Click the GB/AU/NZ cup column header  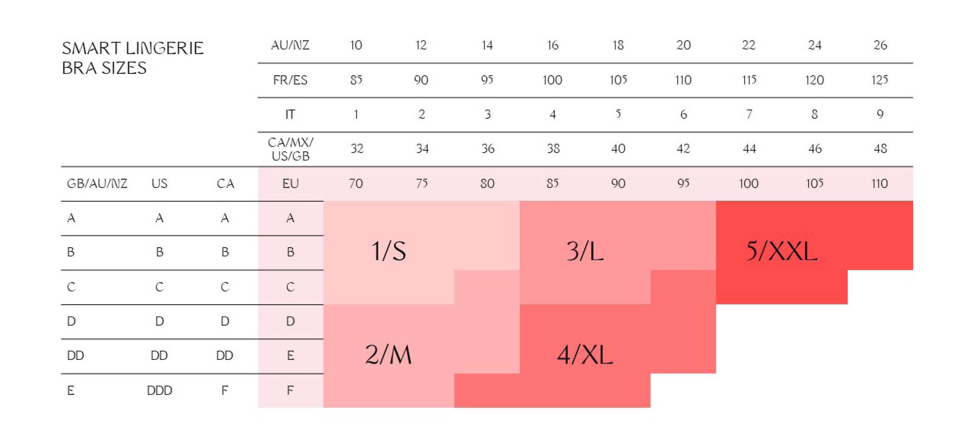pyautogui.click(x=97, y=183)
